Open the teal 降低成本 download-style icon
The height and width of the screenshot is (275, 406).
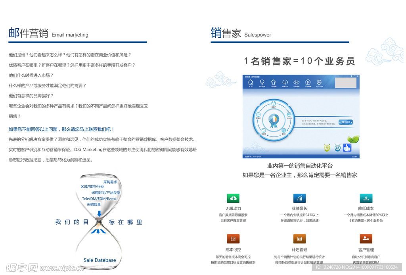point(366,198)
